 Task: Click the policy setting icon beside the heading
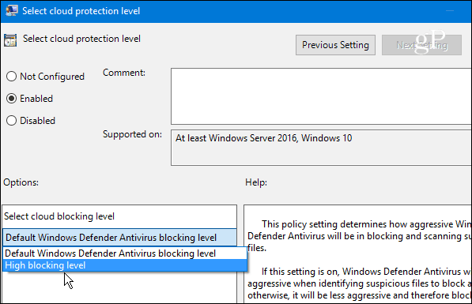click(10, 40)
